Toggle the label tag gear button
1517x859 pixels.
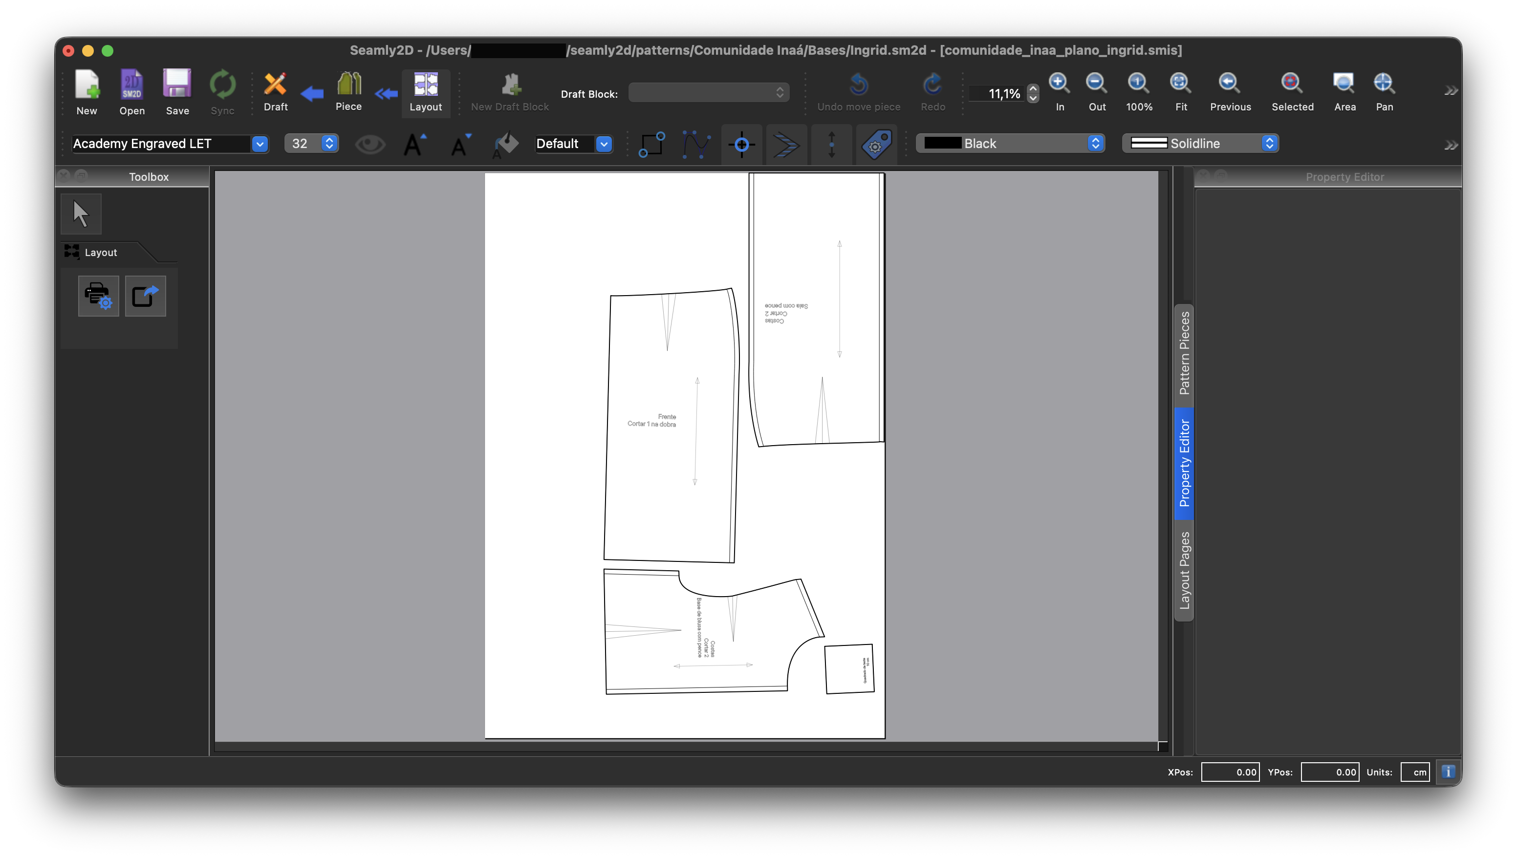(x=876, y=144)
